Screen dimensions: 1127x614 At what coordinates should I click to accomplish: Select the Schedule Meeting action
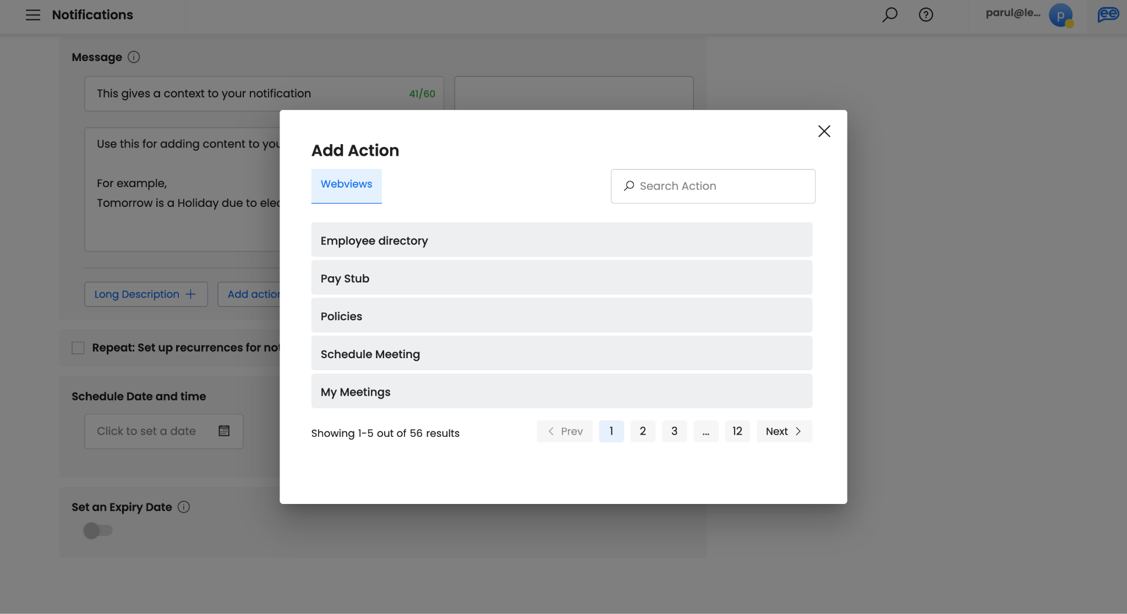click(561, 354)
